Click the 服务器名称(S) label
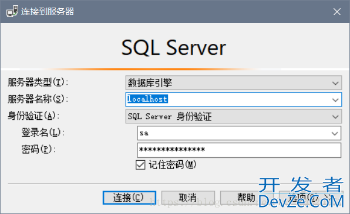This screenshot has width=350, height=214. (x=38, y=99)
